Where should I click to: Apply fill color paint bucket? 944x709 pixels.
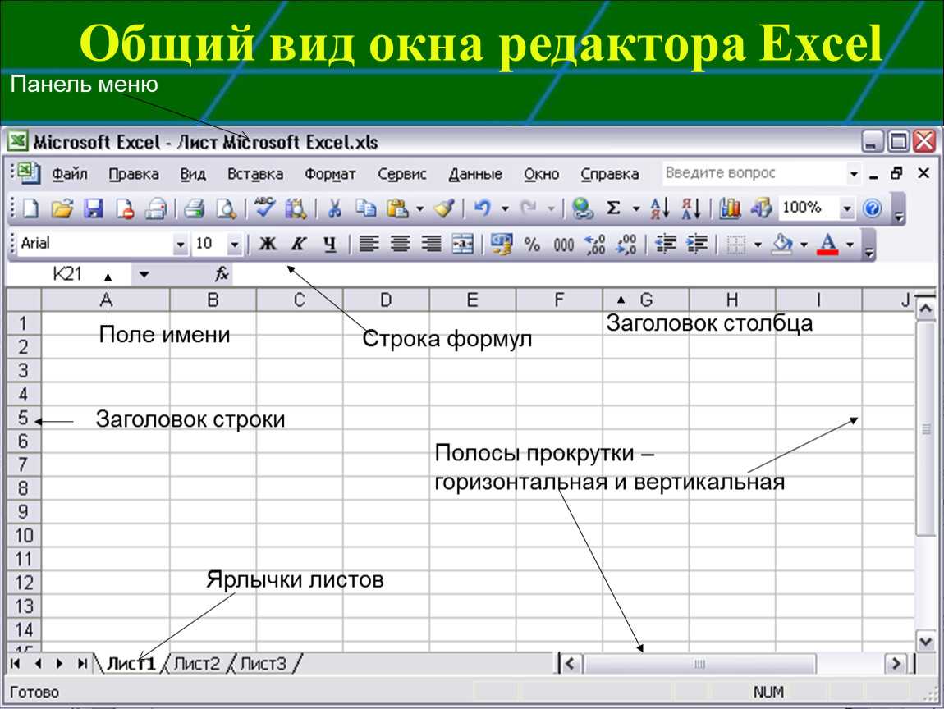point(782,244)
